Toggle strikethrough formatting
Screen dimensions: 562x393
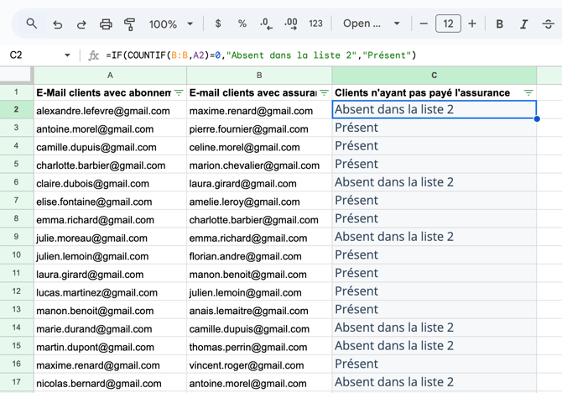(x=549, y=24)
